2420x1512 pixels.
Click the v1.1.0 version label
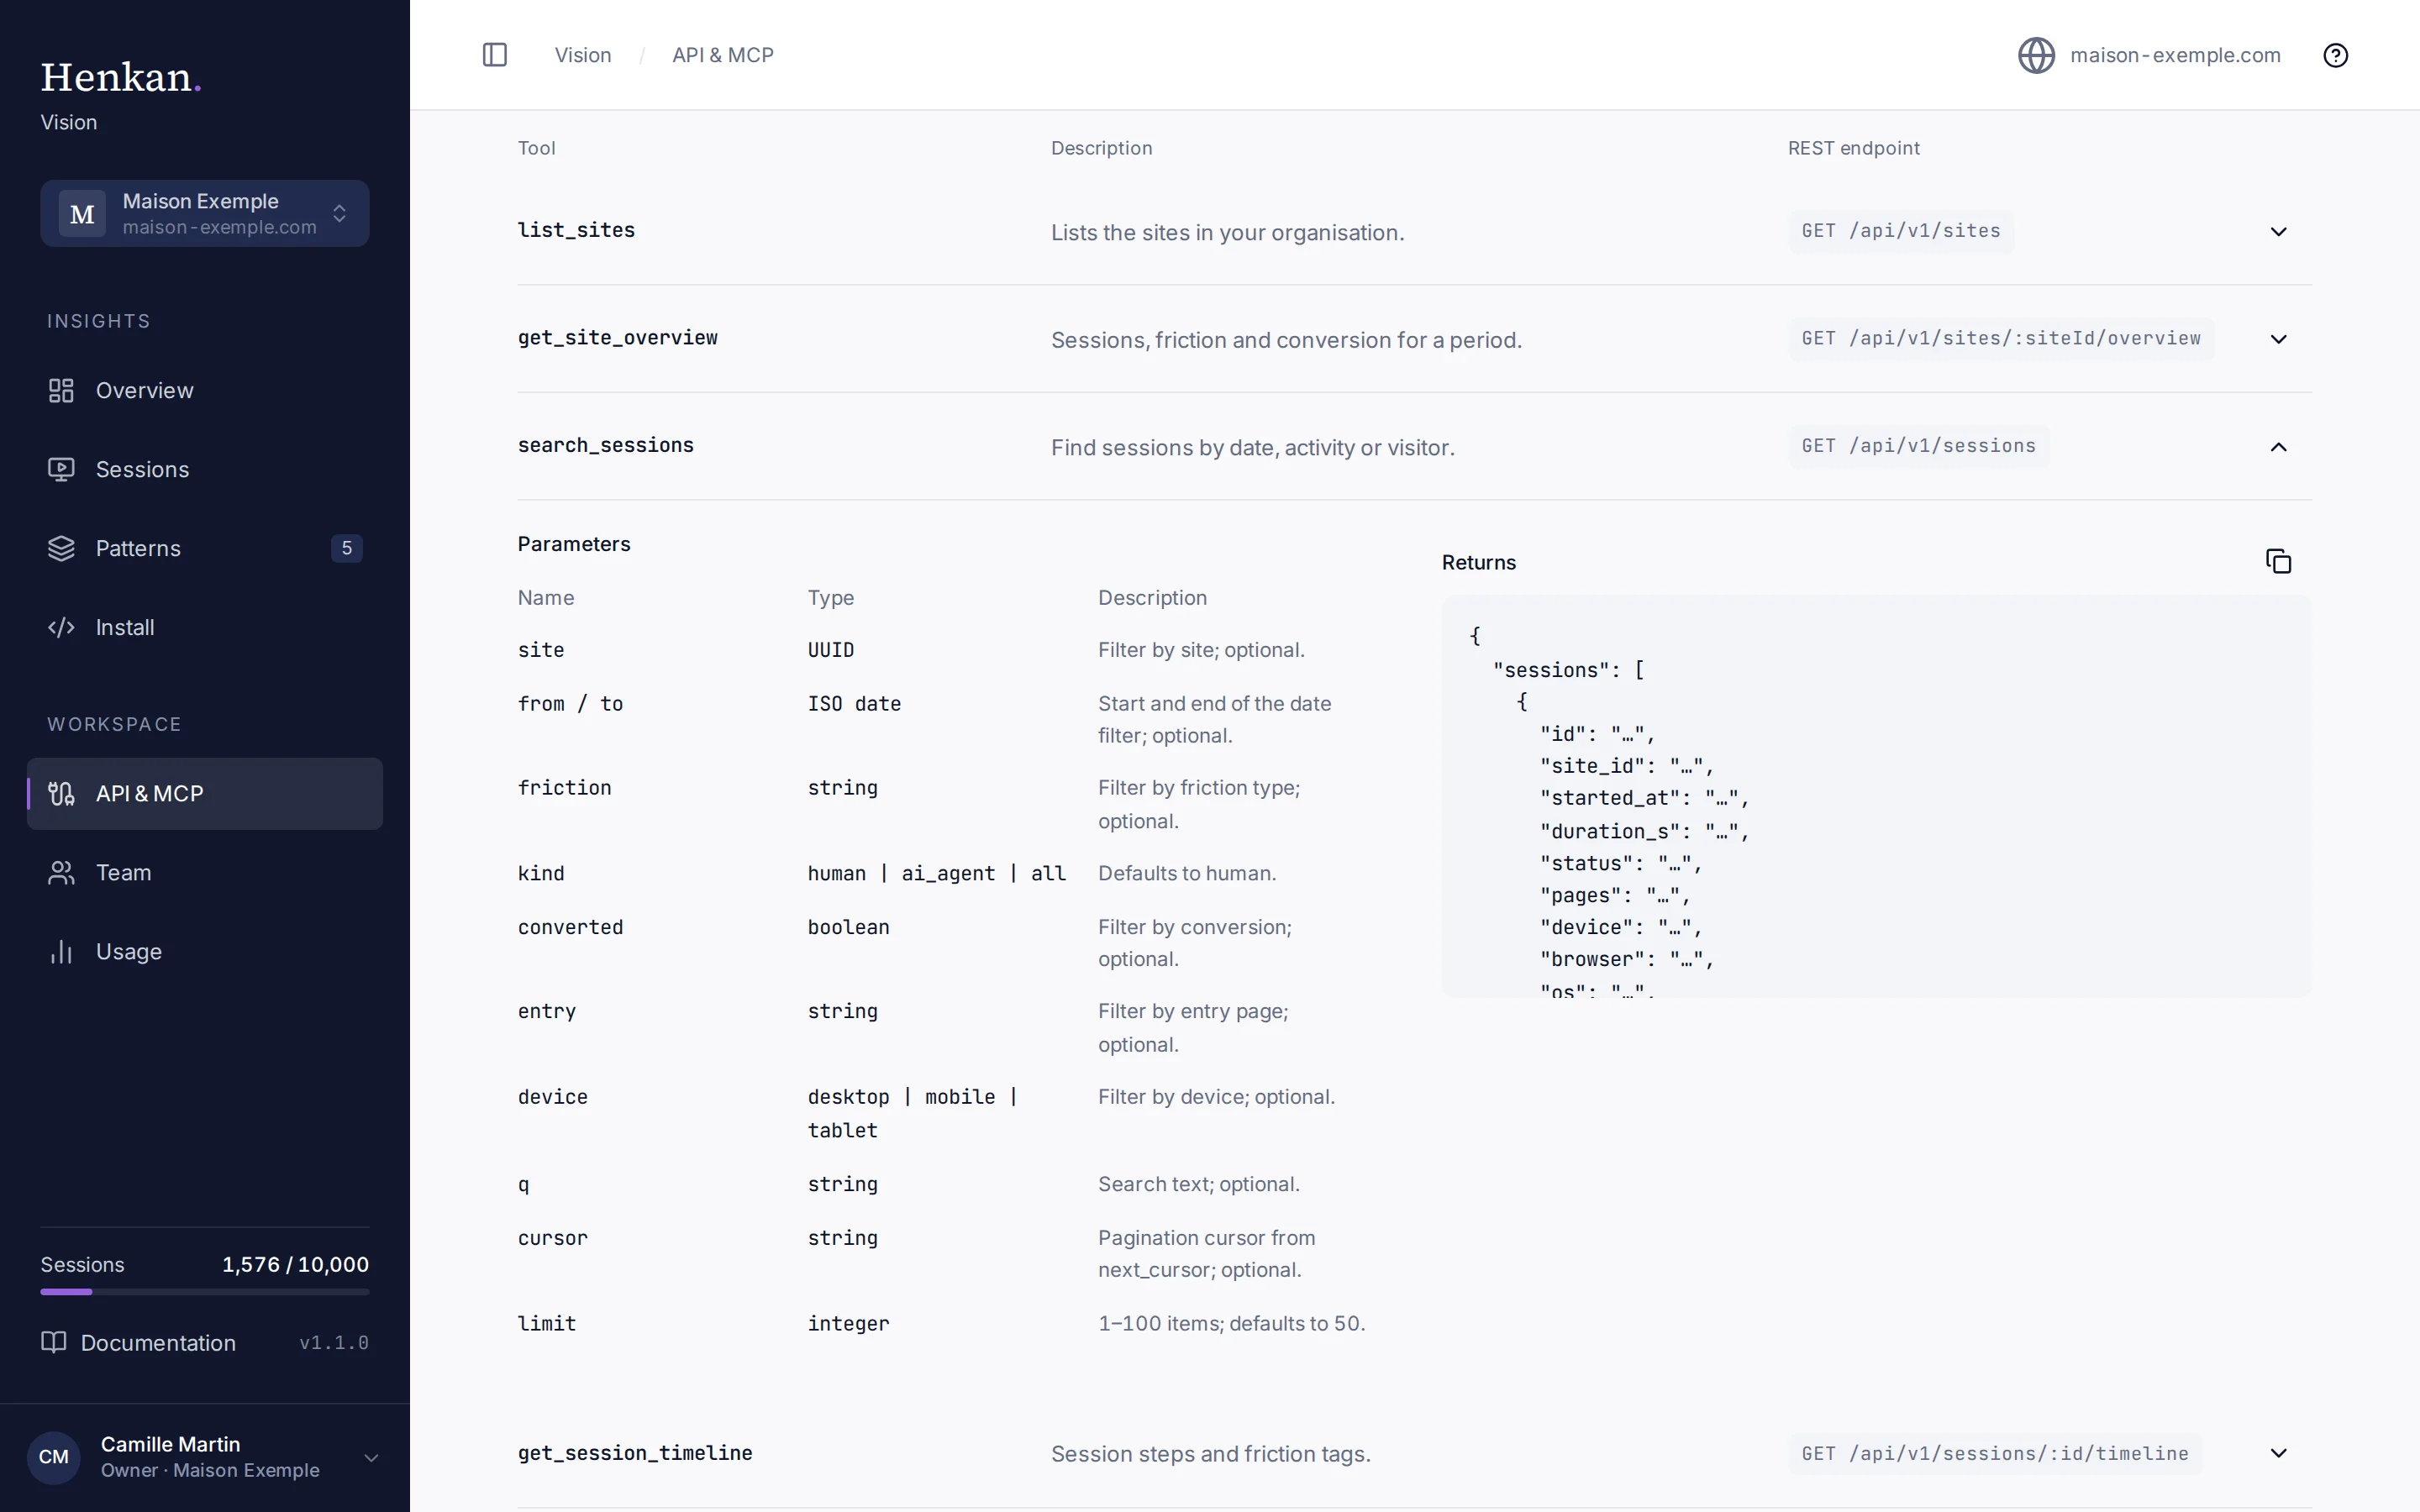tap(334, 1343)
